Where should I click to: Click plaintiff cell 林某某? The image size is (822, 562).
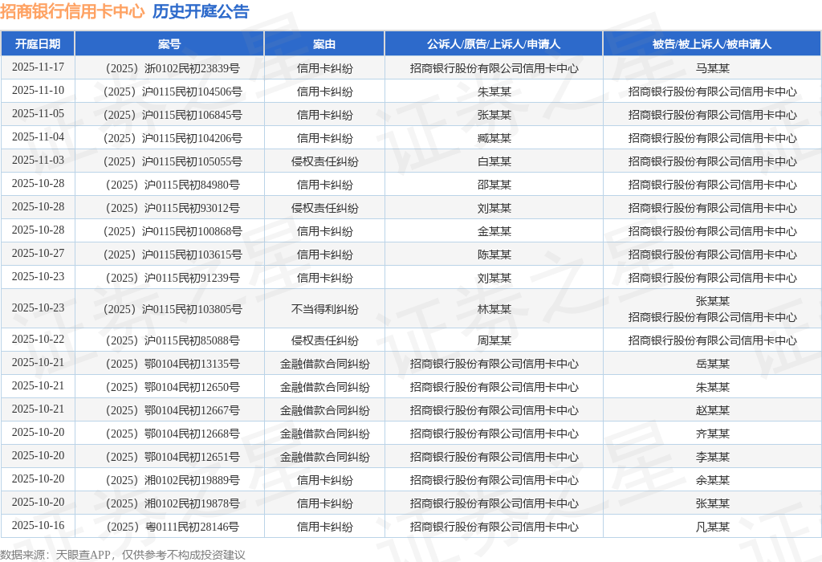tap(494, 309)
